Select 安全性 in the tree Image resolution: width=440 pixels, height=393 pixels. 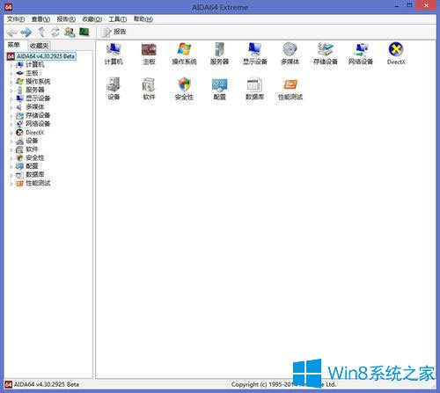tap(35, 157)
